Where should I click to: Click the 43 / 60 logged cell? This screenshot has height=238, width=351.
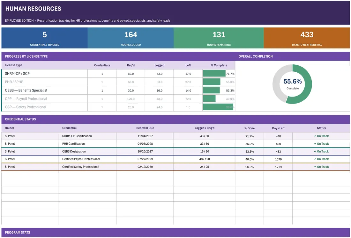coord(204,136)
